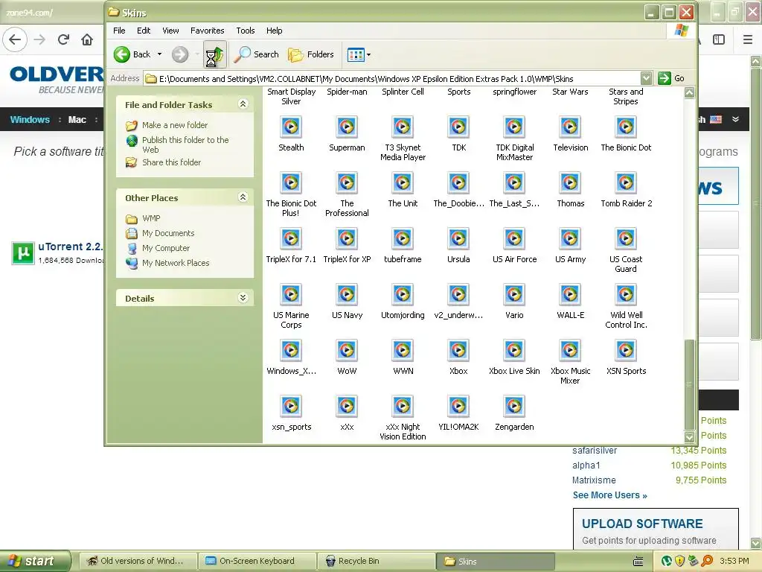Expand the browser language flag chevron
762x572 pixels.
(x=735, y=119)
